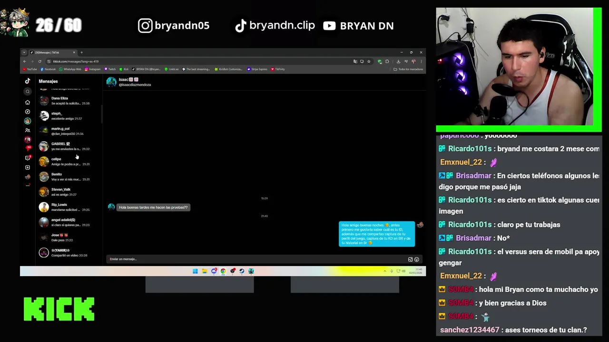Click the Upload plus icon in sidebar
This screenshot has height=342, width=609.
[x=28, y=167]
